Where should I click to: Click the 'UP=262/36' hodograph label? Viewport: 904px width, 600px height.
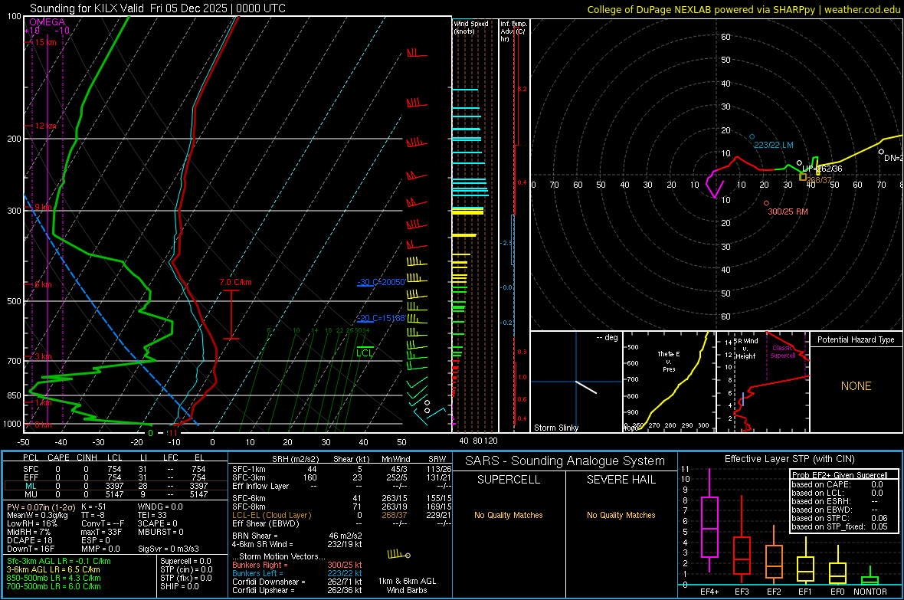click(823, 169)
